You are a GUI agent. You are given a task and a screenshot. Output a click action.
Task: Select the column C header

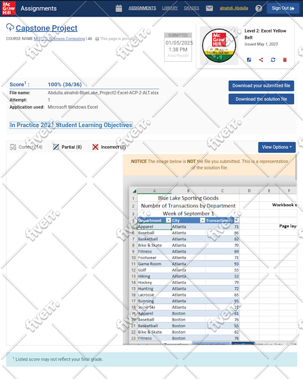[222, 191]
